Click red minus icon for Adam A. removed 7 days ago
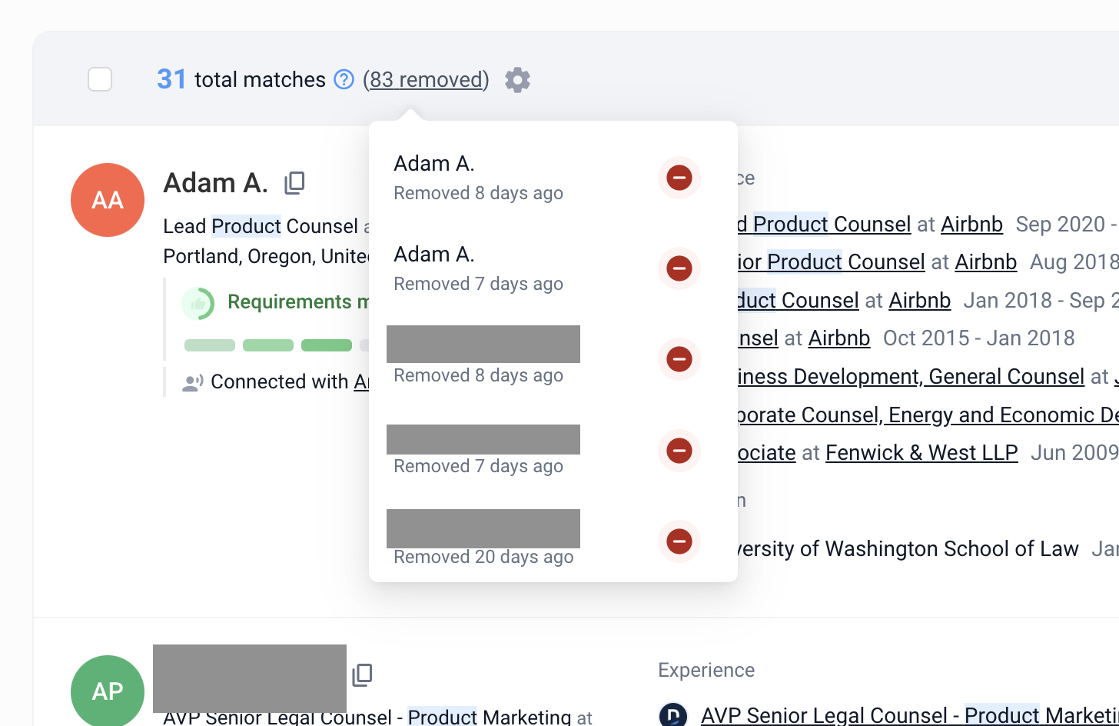The height and width of the screenshot is (726, 1119). point(679,268)
